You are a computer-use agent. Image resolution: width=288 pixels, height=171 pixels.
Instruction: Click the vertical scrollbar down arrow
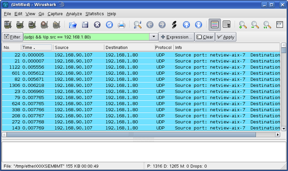(283, 129)
